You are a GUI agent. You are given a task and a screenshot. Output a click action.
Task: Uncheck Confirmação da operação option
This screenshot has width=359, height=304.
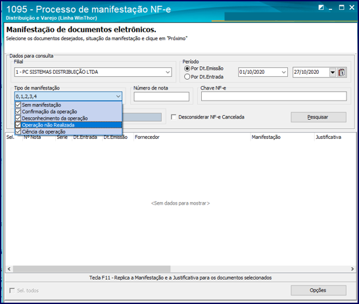click(x=18, y=112)
